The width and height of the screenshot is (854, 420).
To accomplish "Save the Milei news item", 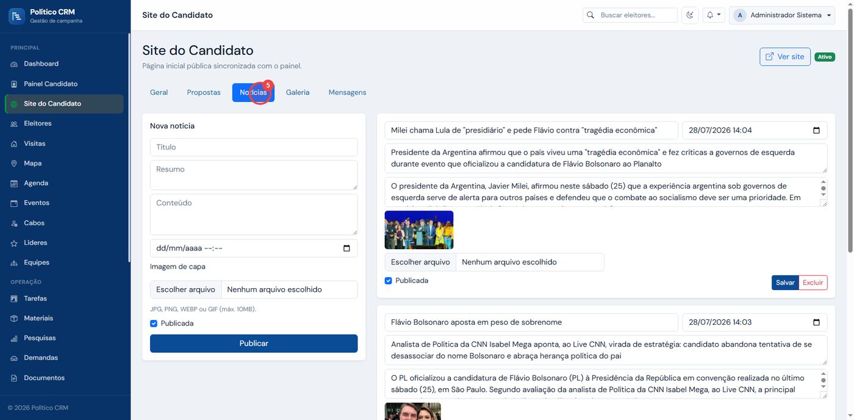I will (785, 283).
